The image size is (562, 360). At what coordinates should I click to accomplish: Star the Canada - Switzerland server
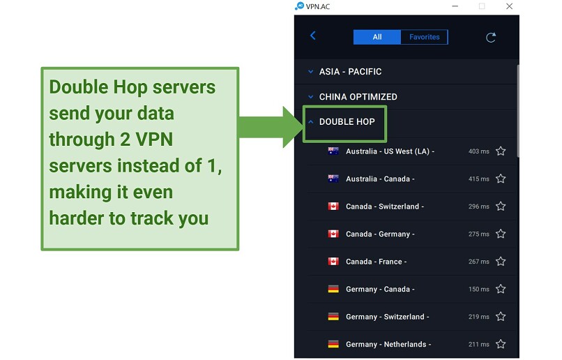click(x=501, y=207)
